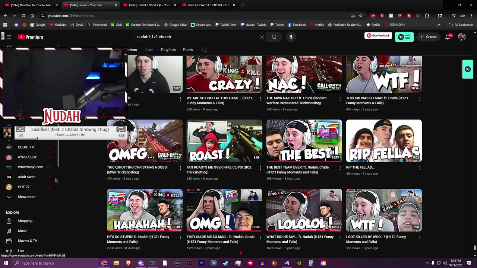Open Streamlabs bookmark
Viewport: 477px width, 268px height.
click(201, 25)
